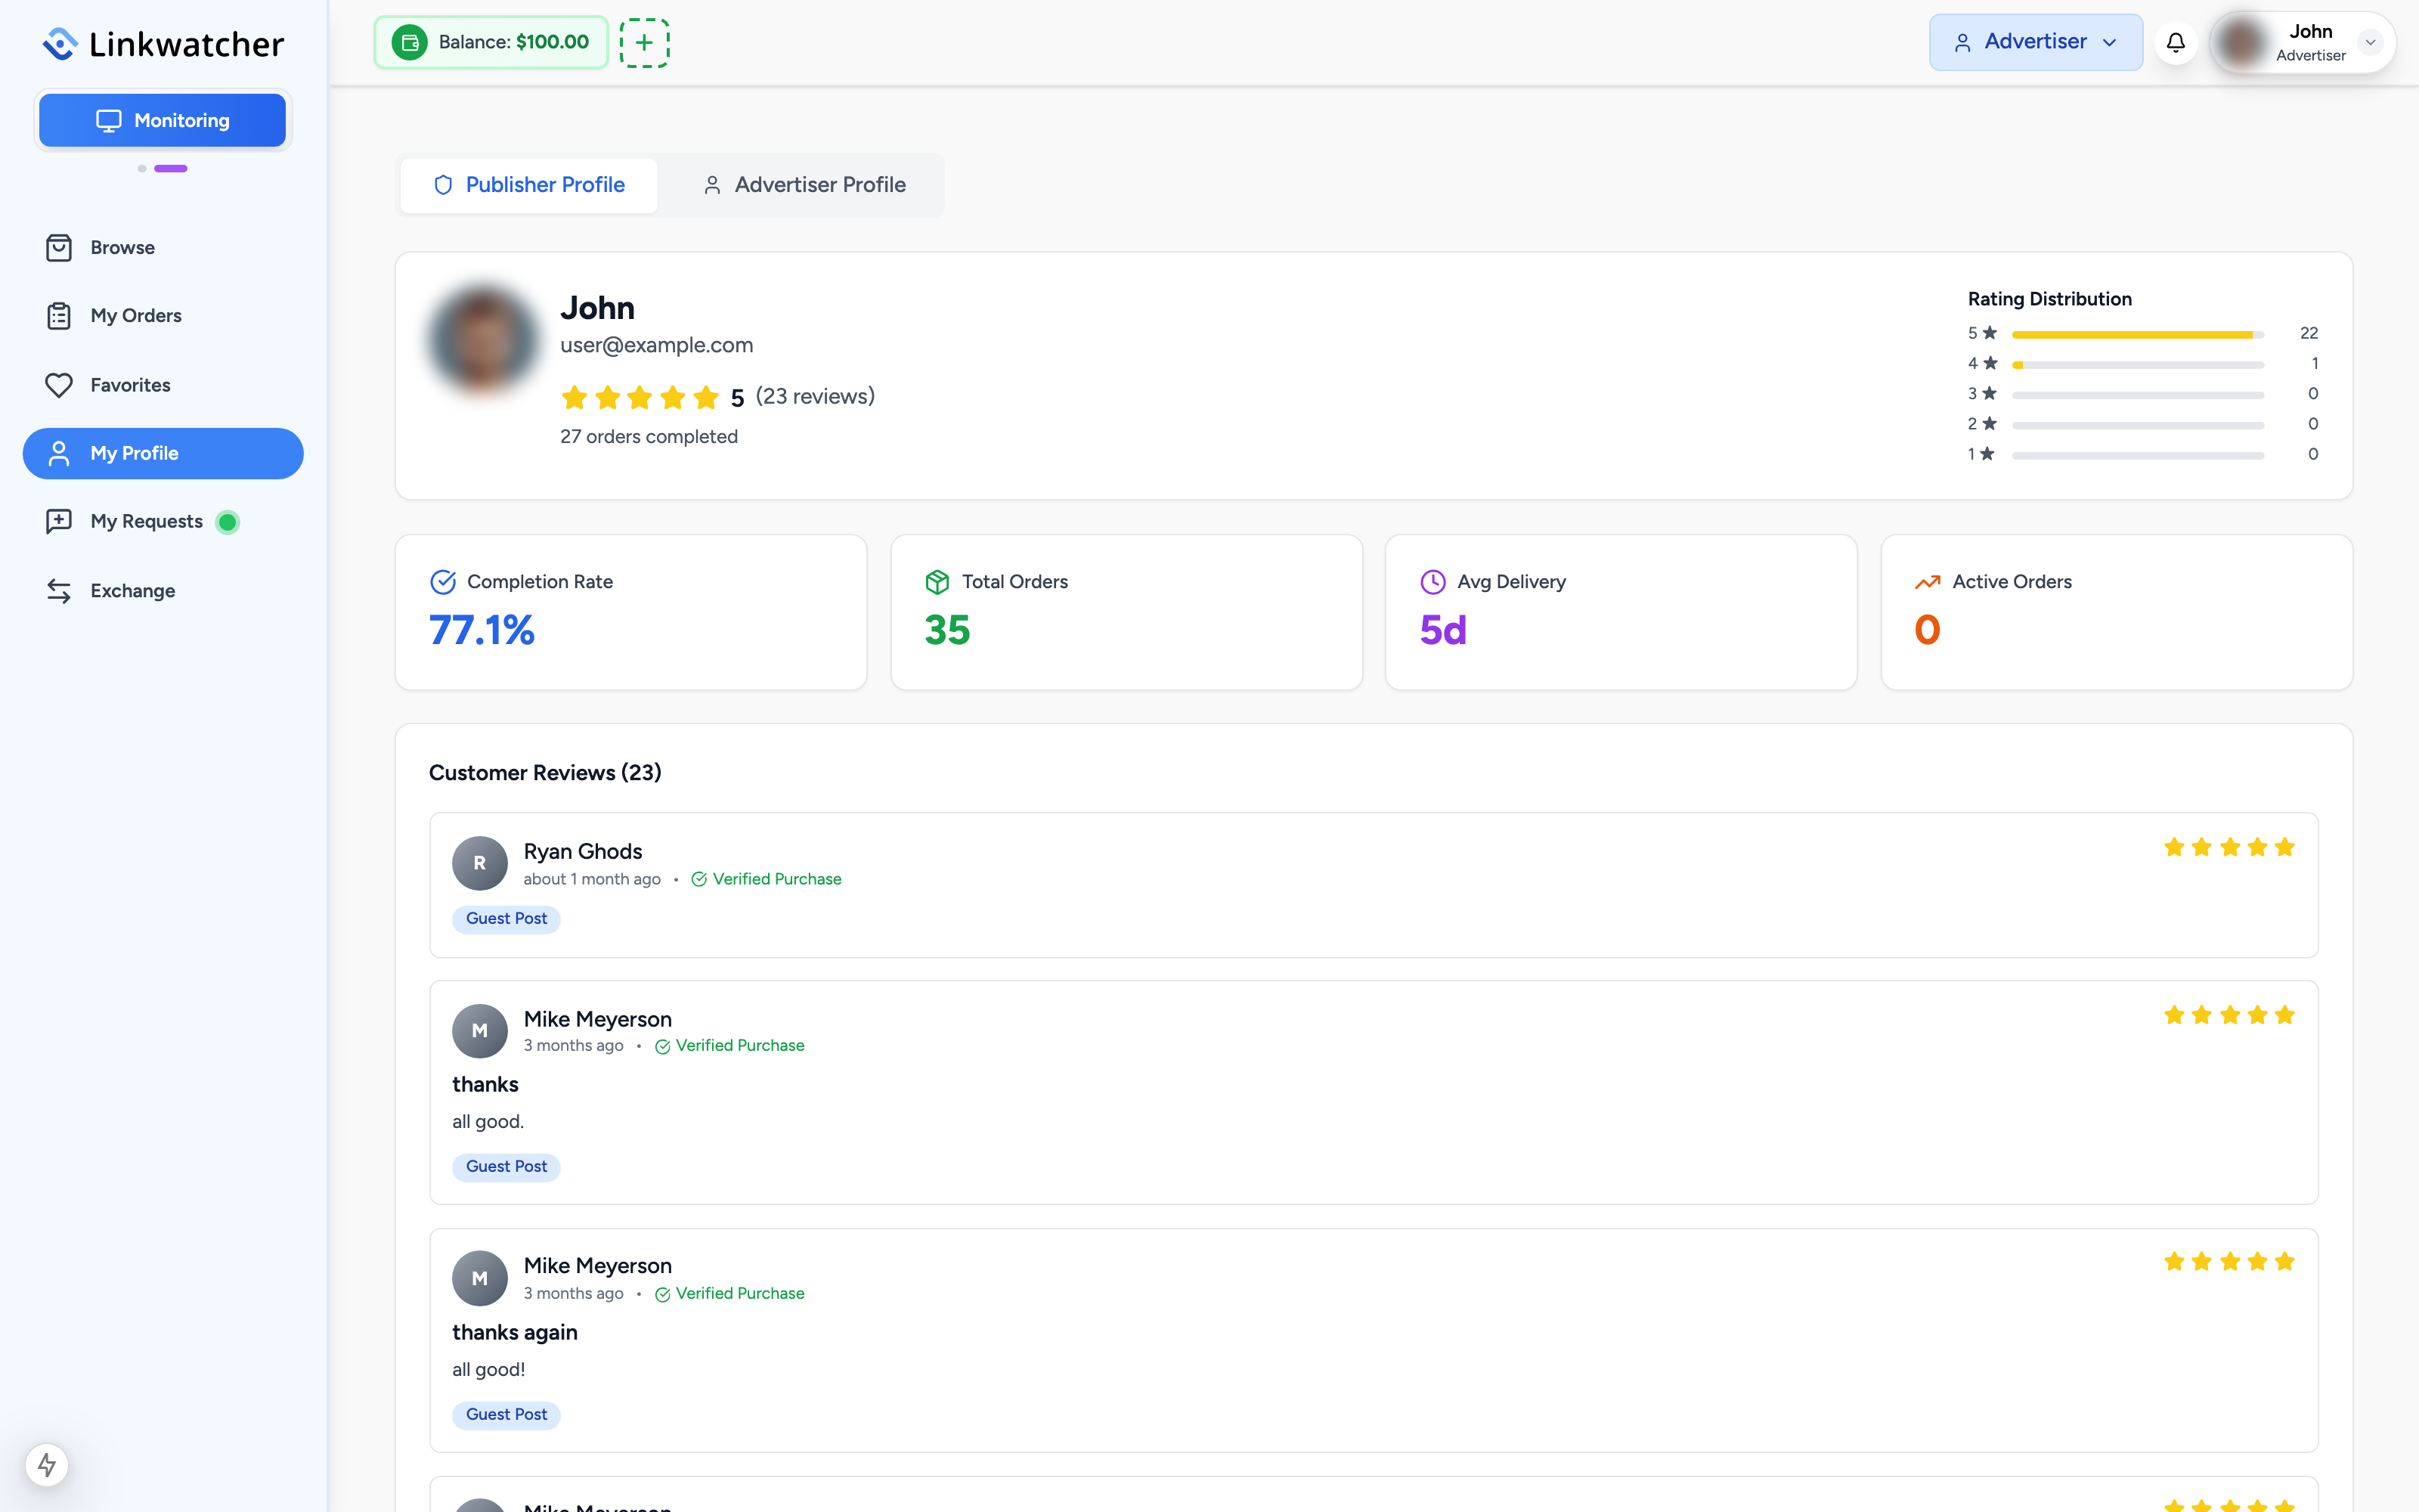This screenshot has height=1512, width=2419.
Task: Click '27 orders completed' text
Action: [649, 437]
